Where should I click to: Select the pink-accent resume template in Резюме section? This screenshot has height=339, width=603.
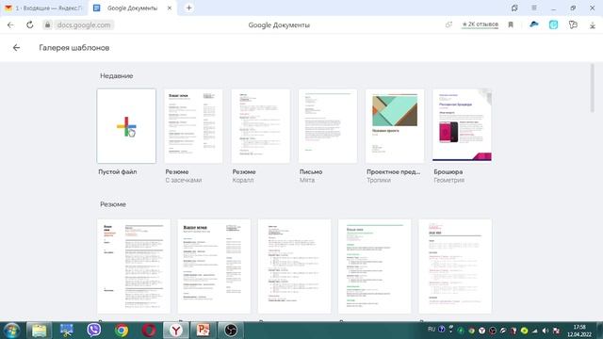[455, 266]
